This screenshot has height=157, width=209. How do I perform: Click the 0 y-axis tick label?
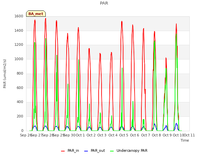click(x=22, y=131)
